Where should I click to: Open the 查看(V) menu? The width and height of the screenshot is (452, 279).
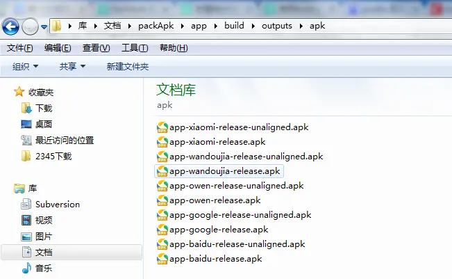click(x=97, y=48)
